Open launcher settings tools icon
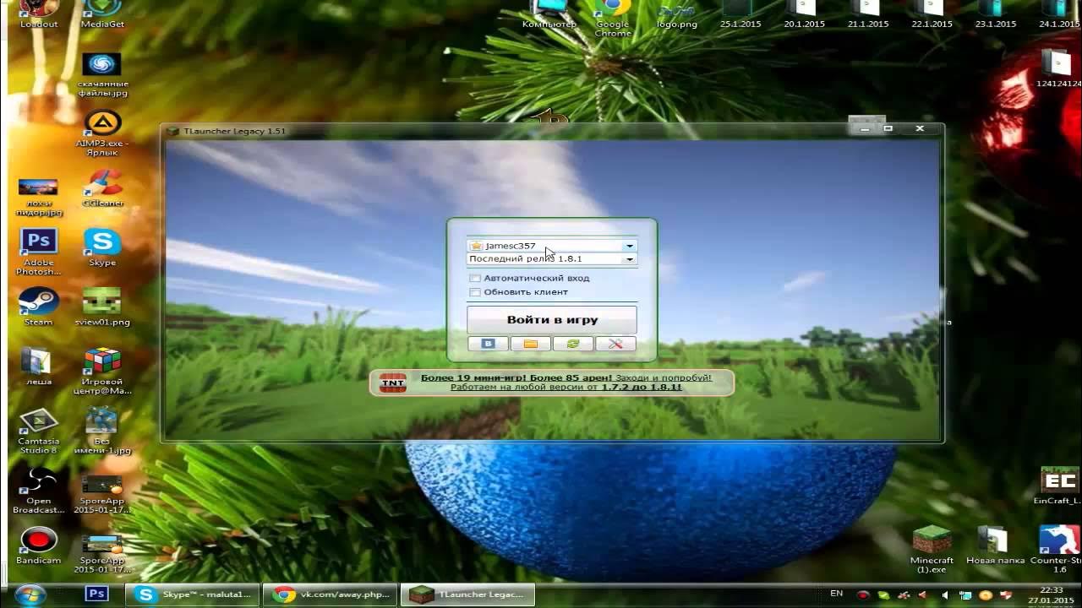This screenshot has height=608, width=1082. [x=615, y=344]
